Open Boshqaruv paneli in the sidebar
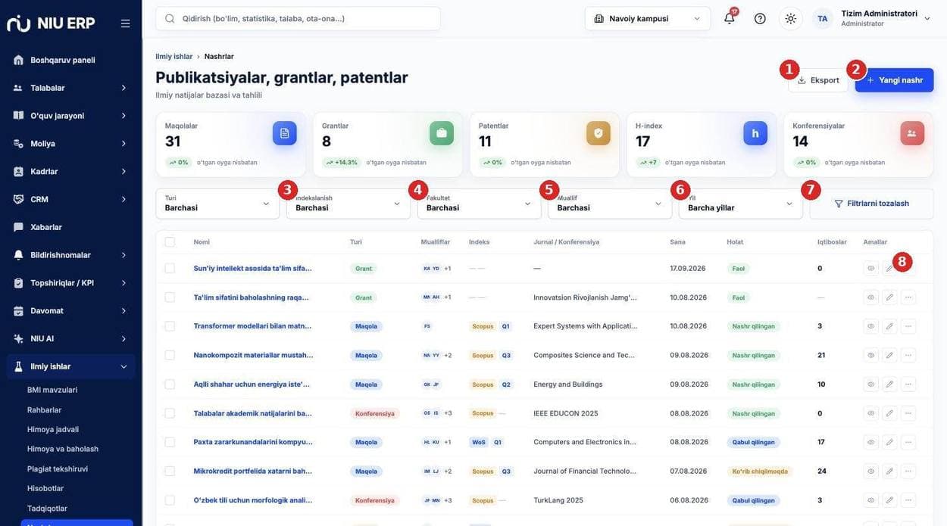 [70, 60]
